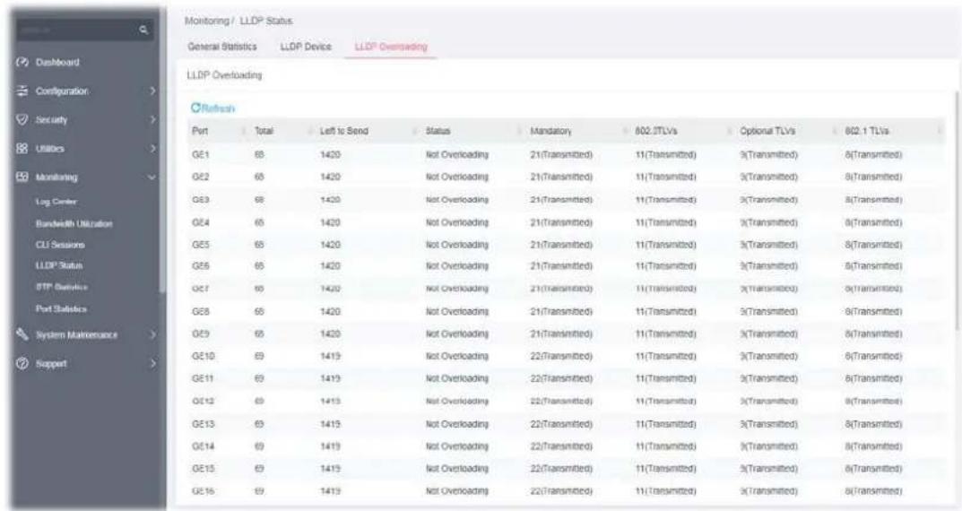Click the GE11 port cell
Viewport: 962px width, 511px height.
(x=204, y=378)
